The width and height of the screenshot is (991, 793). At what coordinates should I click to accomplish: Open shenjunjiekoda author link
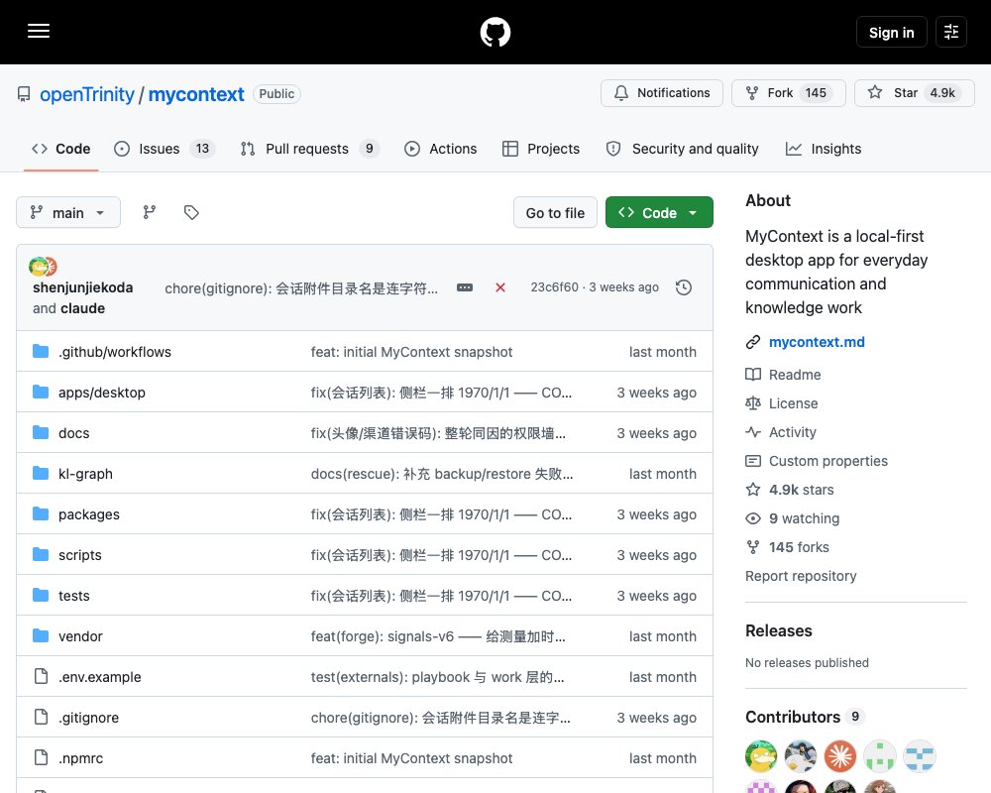(x=83, y=287)
